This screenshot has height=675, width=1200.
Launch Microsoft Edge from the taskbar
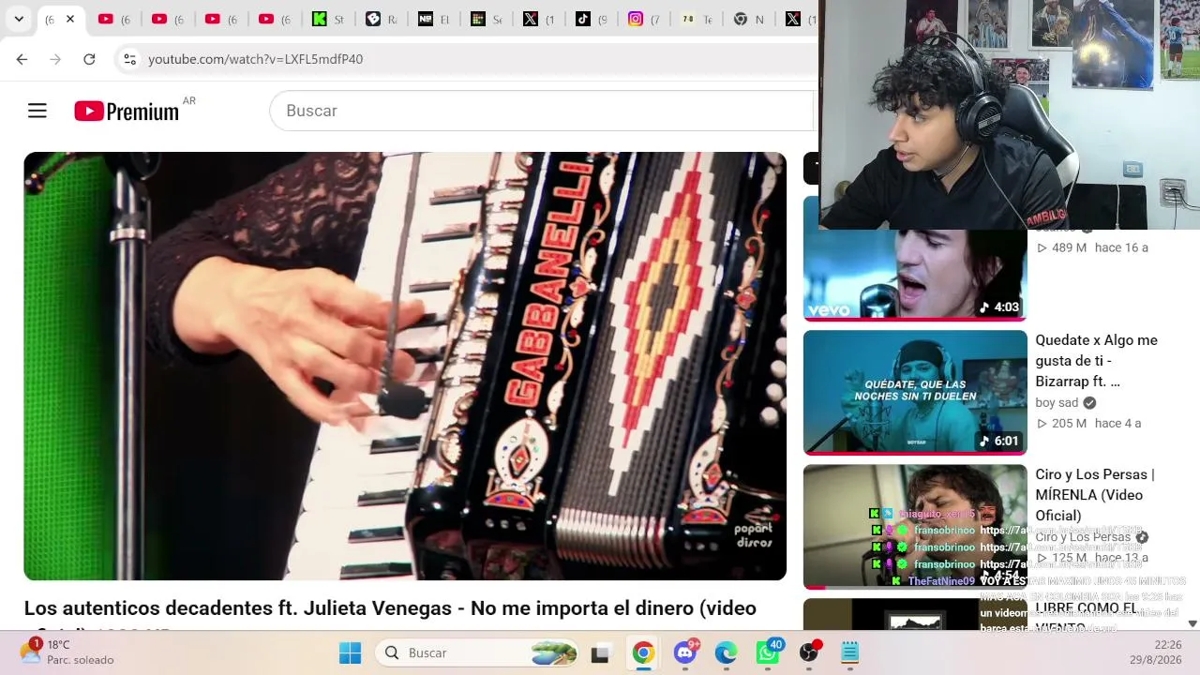[x=726, y=652]
